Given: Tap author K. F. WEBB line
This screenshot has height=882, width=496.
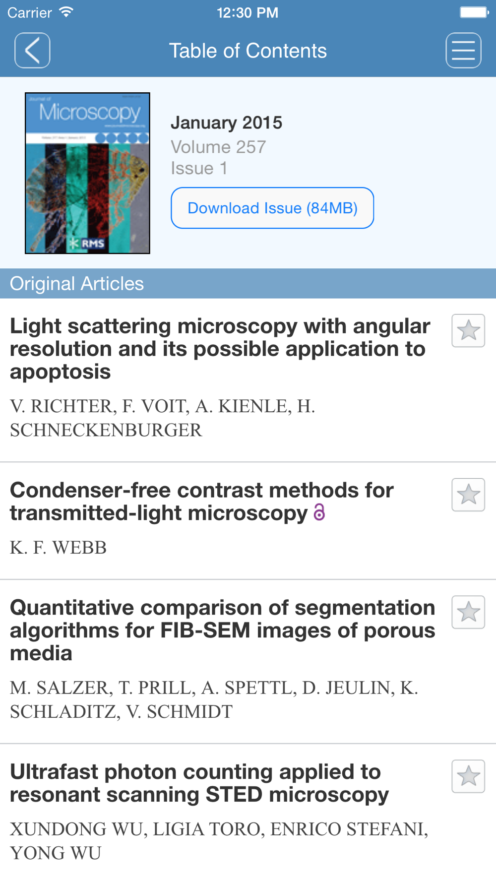Looking at the screenshot, I should (59, 548).
